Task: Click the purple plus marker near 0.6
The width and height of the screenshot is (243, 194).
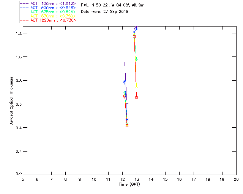Action: point(127,104)
